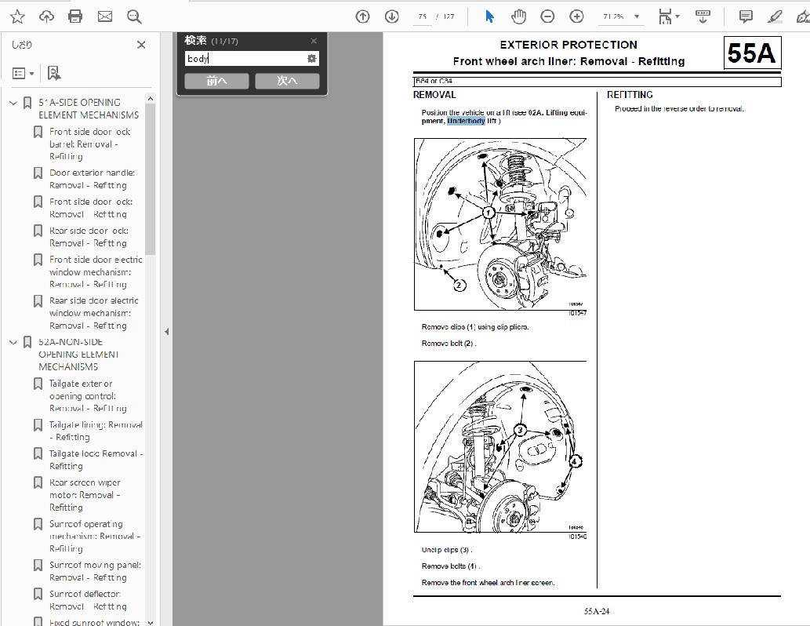This screenshot has height=626, width=810.
Task: Close the しおり bookmarks panel
Action: [141, 45]
